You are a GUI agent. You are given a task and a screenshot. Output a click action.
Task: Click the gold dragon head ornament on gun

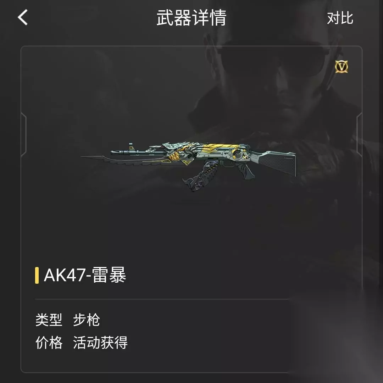[181, 152]
